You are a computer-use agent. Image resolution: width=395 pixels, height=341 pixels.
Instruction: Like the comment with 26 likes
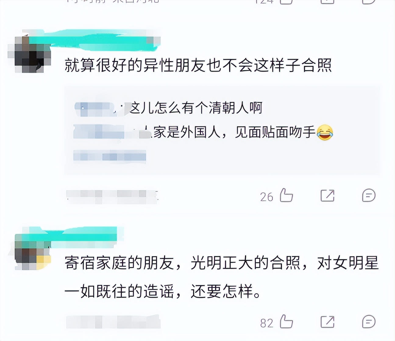pos(286,195)
